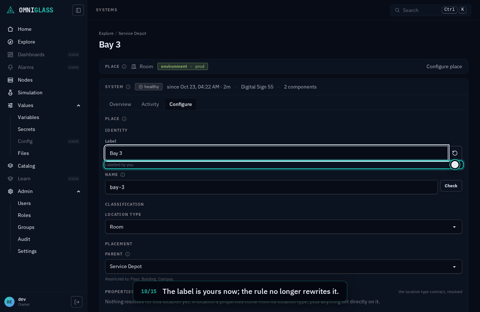The height and width of the screenshot is (312, 480).
Task: Reset the Label field with revert icon
Action: (x=455, y=153)
